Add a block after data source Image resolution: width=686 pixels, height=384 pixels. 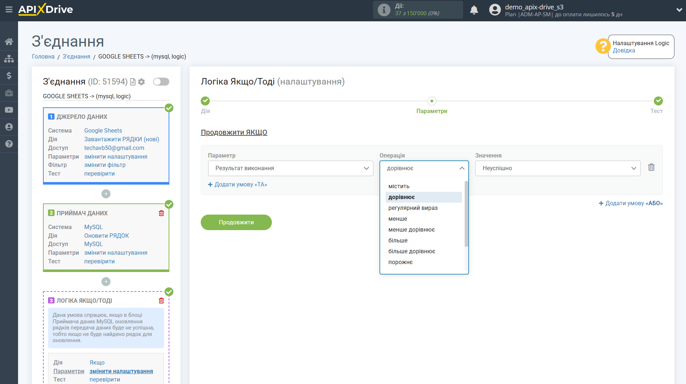pos(106,194)
